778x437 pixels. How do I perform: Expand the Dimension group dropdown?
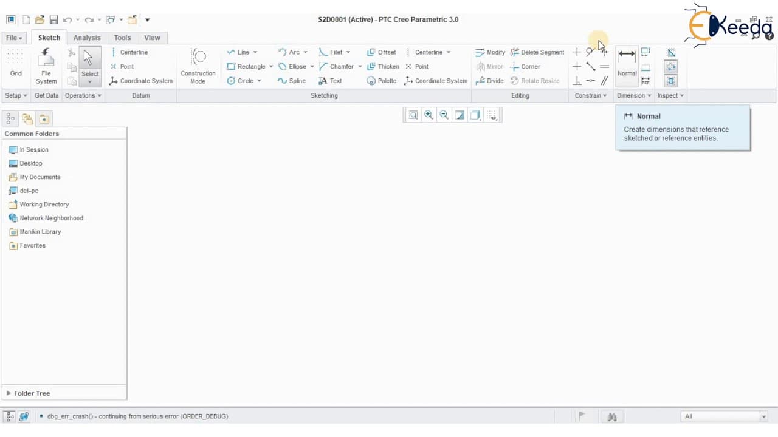click(x=634, y=96)
